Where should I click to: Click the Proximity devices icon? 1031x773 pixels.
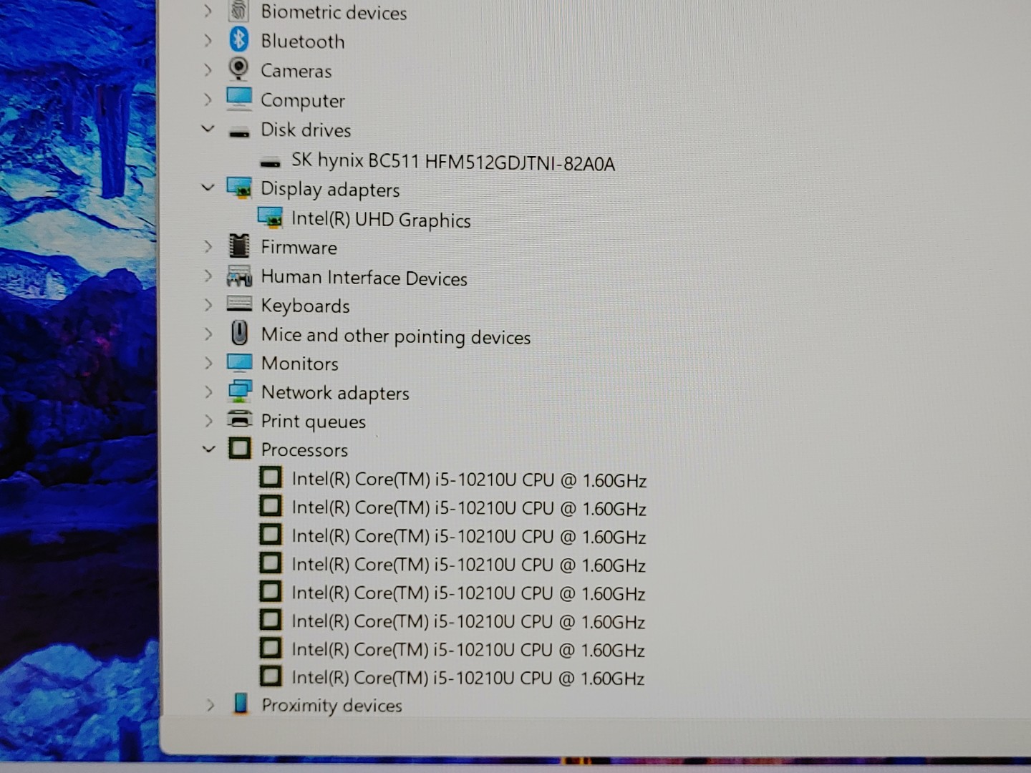click(x=241, y=704)
